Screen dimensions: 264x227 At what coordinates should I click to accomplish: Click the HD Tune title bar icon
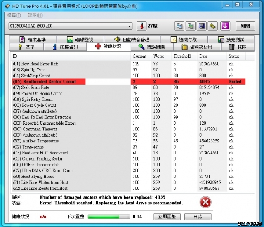pos(7,7)
